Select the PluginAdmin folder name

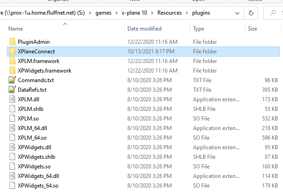34,42
